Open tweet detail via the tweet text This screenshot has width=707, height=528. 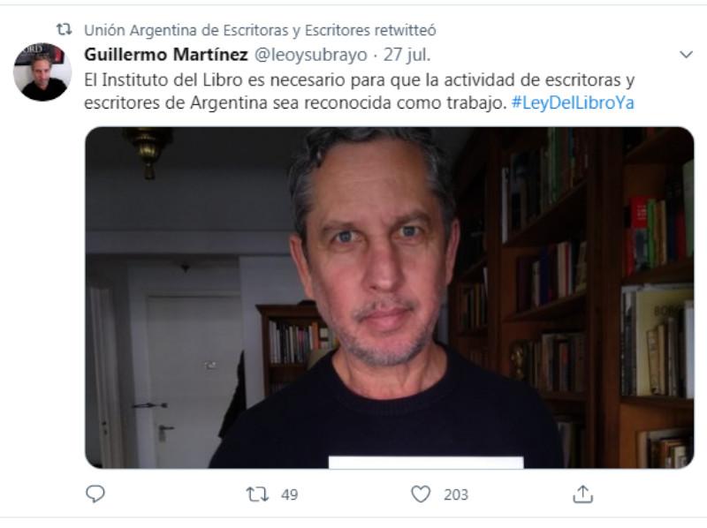(359, 92)
